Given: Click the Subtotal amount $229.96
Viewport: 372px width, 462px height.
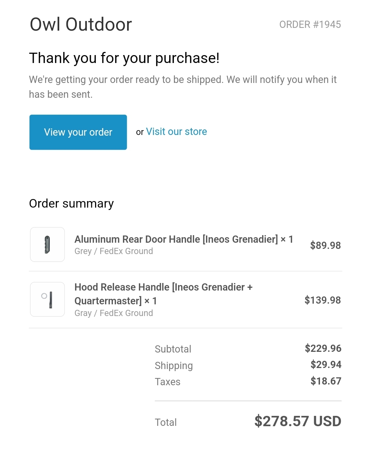Looking at the screenshot, I should tap(323, 348).
